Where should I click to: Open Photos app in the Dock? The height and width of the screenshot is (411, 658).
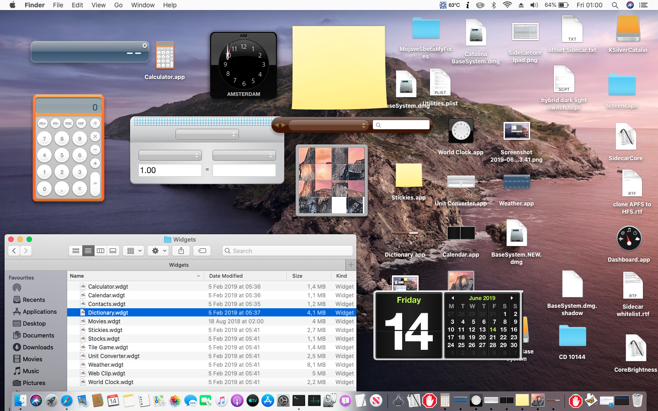point(175,401)
